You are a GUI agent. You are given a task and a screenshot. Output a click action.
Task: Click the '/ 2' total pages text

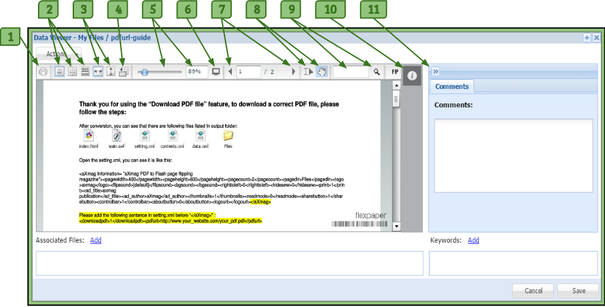tap(269, 72)
